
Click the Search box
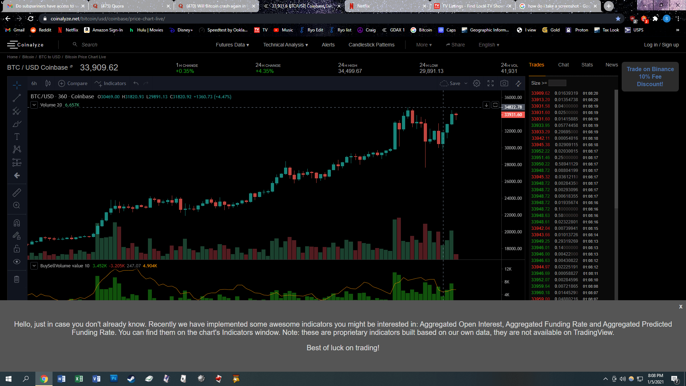pos(89,45)
